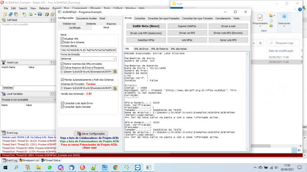This screenshot has height=172, width=307.
Task: Click Imprimir DANFSe button
Action: pos(187,26)
